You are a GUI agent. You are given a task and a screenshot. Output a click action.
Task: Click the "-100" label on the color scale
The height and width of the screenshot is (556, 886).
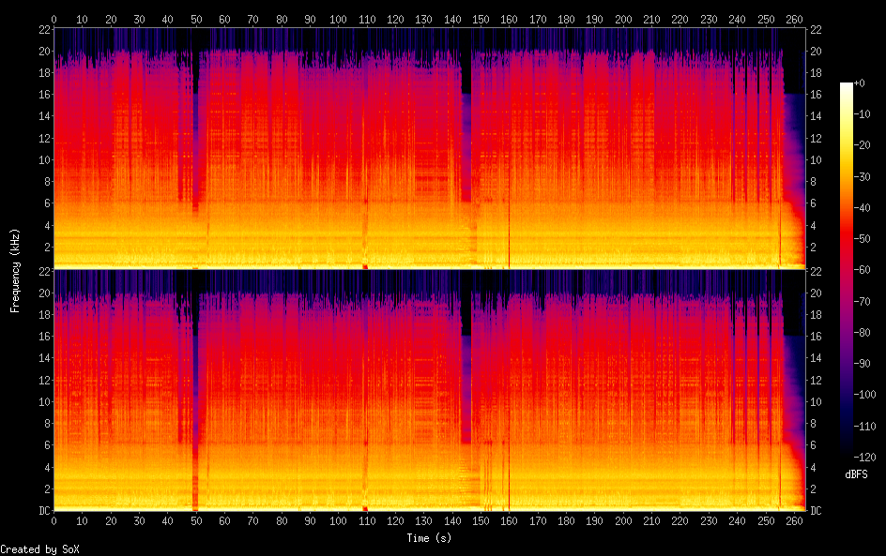point(865,395)
